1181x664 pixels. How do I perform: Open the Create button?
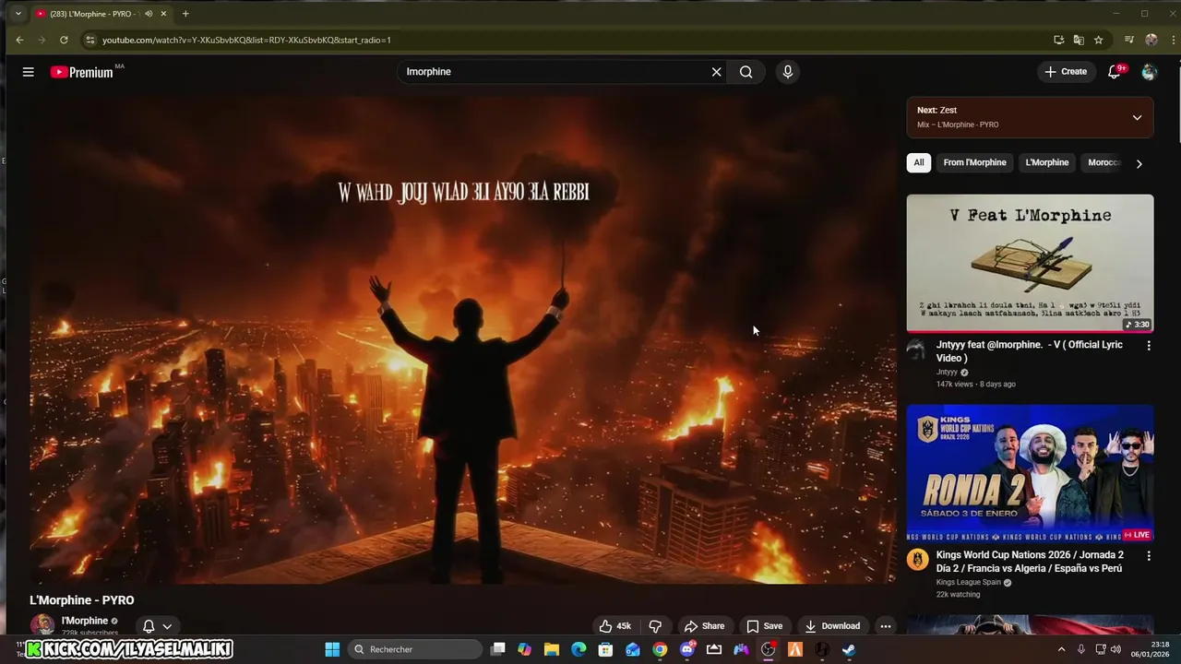point(1067,72)
